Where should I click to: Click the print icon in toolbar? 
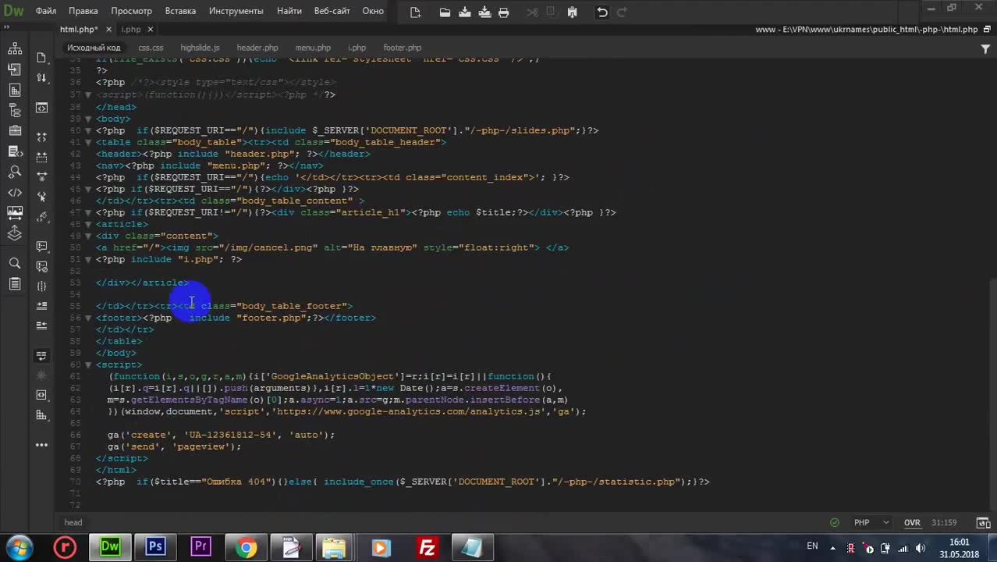504,12
